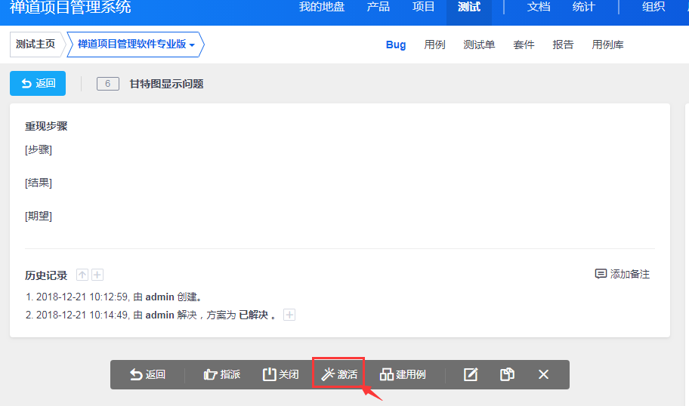The width and height of the screenshot is (689, 406).
Task: Open 产品 in top navigation
Action: pos(378,7)
